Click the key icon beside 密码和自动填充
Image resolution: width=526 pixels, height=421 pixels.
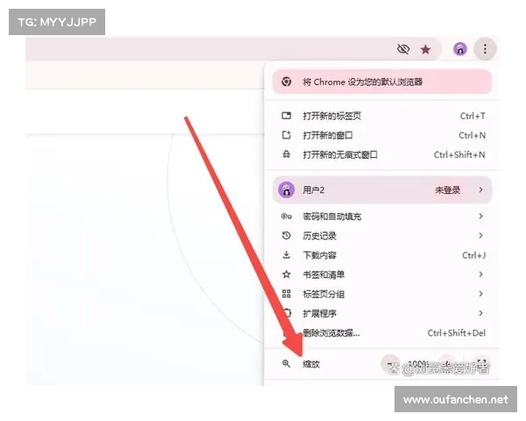tap(286, 217)
